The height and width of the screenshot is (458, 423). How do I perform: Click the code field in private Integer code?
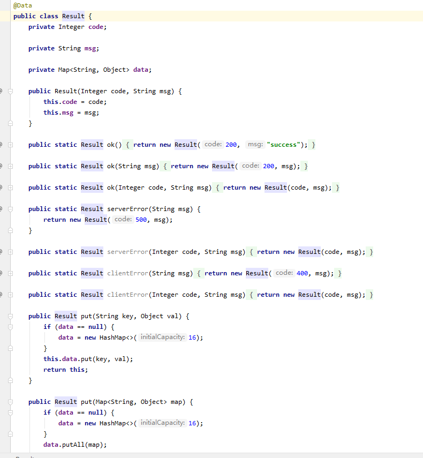96,27
